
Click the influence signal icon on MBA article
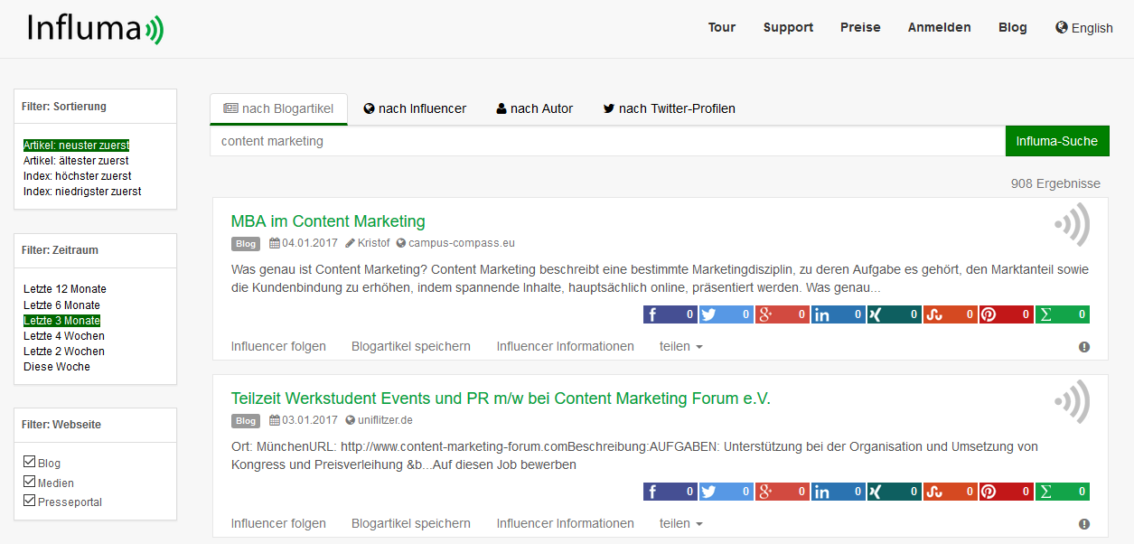(x=1073, y=225)
